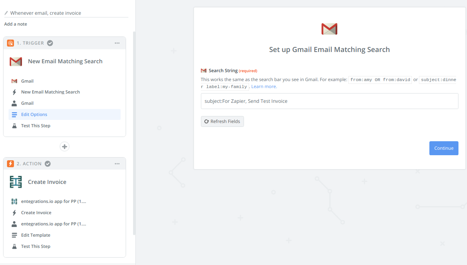Click the orange bolt icon in step 2 header
The width and height of the screenshot is (467, 265).
pos(10,164)
